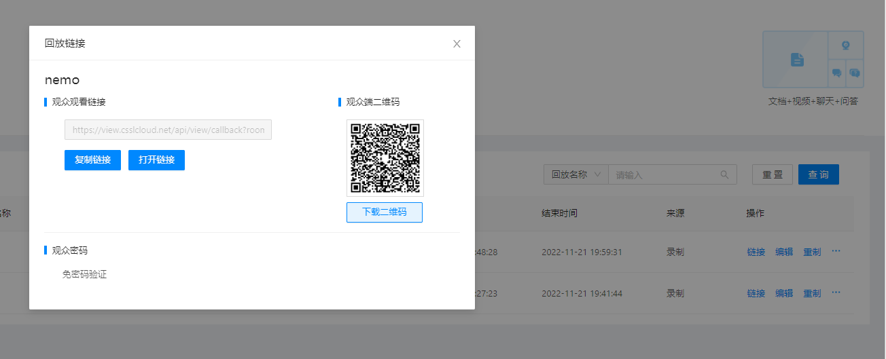Click 编辑 on the second replay row
Viewport: 886px width, 359px height.
point(784,293)
